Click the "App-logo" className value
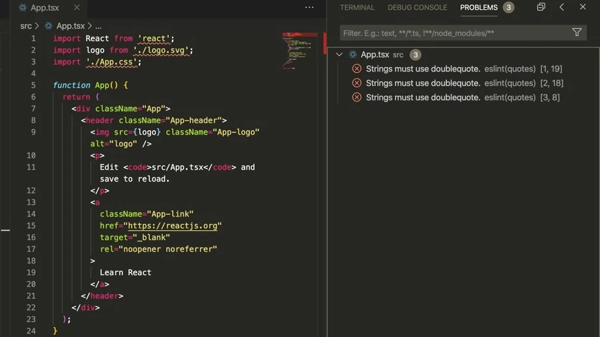The width and height of the screenshot is (600, 337). [236, 132]
